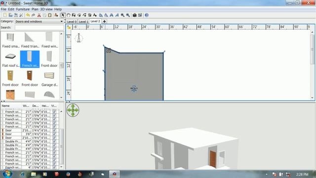
Task: Activate the Select arrow tool
Action: (x=63, y=15)
